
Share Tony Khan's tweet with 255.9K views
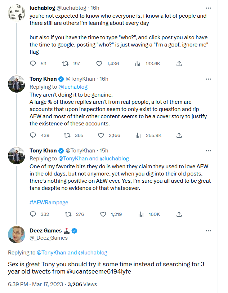[x=179, y=136]
